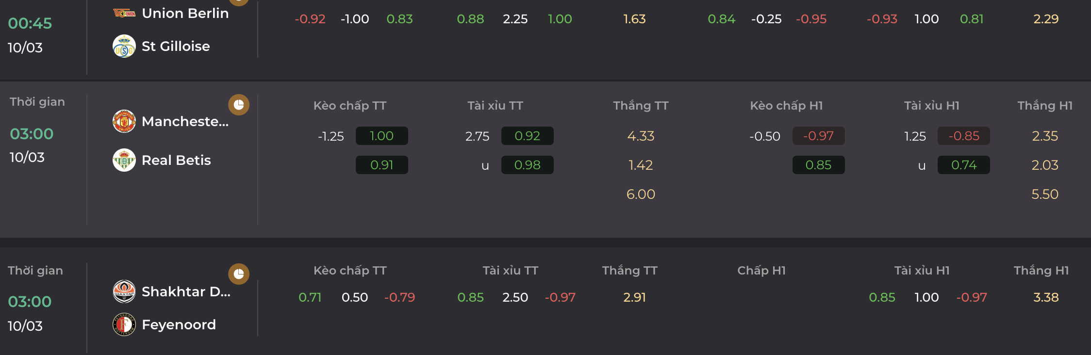Click the Manchester United club crest
The image size is (1091, 355).
[124, 121]
